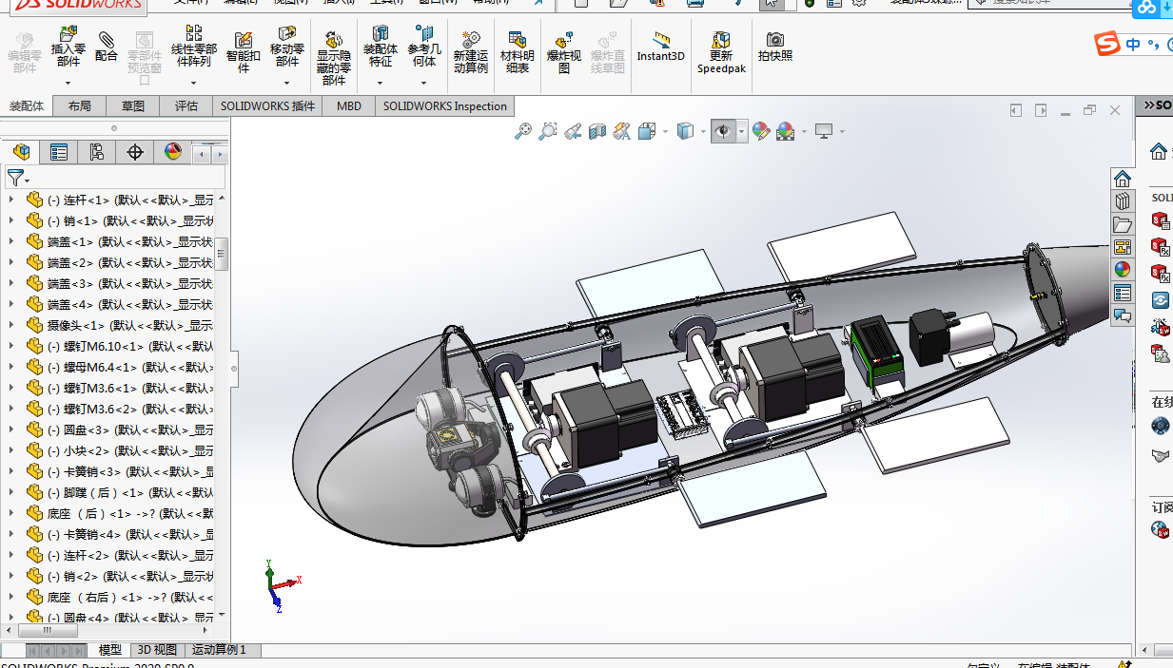This screenshot has height=668, width=1173.
Task: Expand the 螺钉M6.10<1> tree node
Action: (x=11, y=346)
